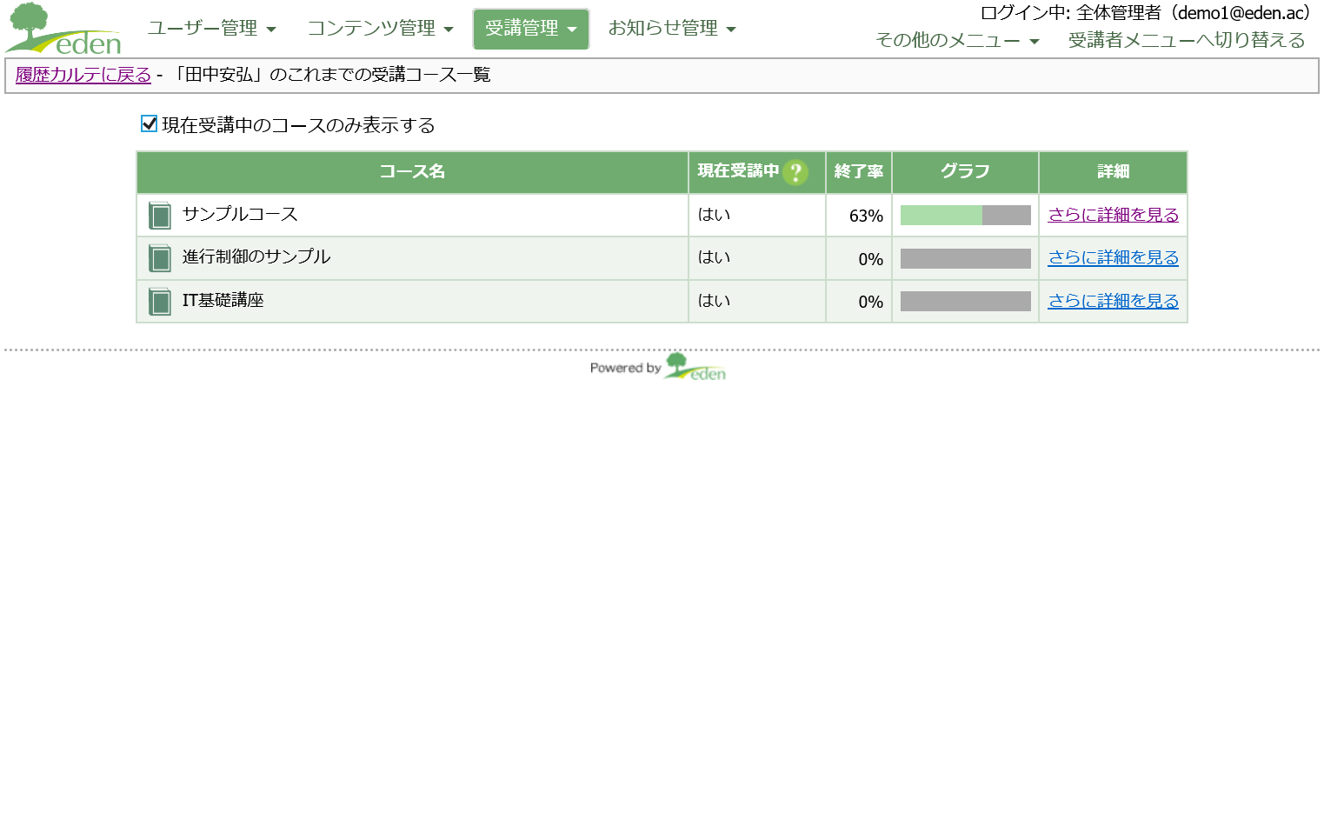The width and height of the screenshot is (1324, 839).
Task: Click the 0% value for 進行制御のサンプル
Action: click(x=870, y=259)
